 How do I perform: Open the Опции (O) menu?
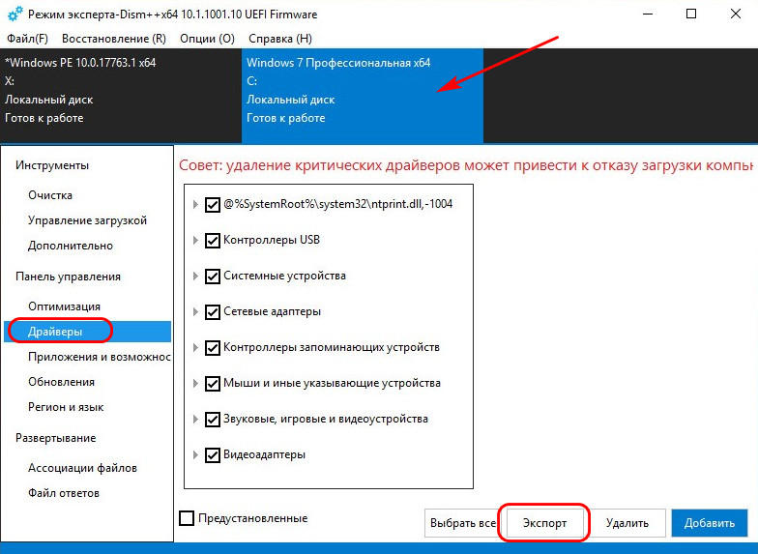click(207, 39)
